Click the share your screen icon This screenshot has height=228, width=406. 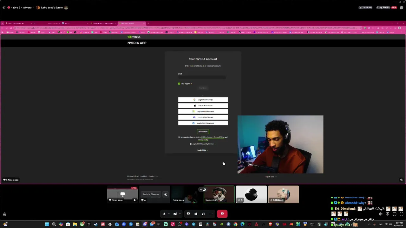pyautogui.click(x=188, y=214)
